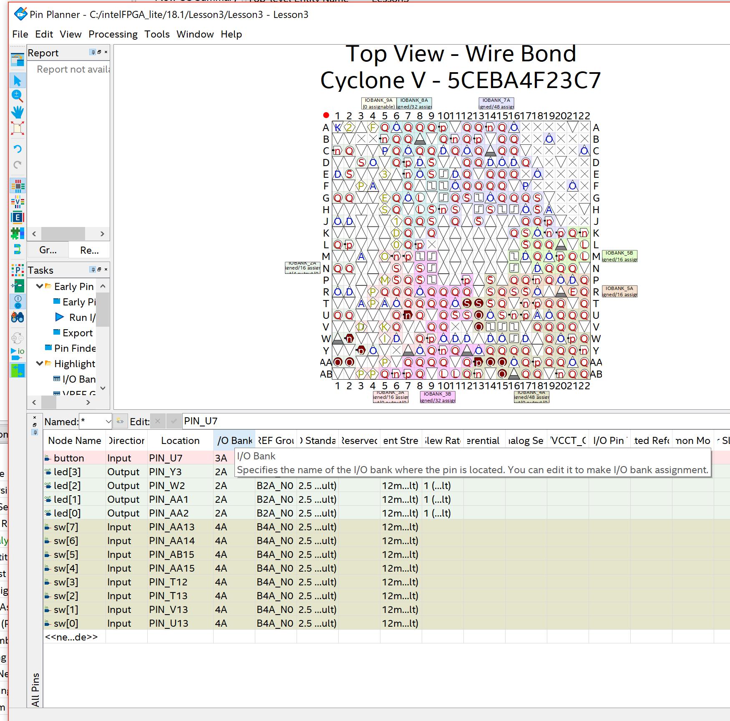Click the binoculars find icon

[x=17, y=318]
